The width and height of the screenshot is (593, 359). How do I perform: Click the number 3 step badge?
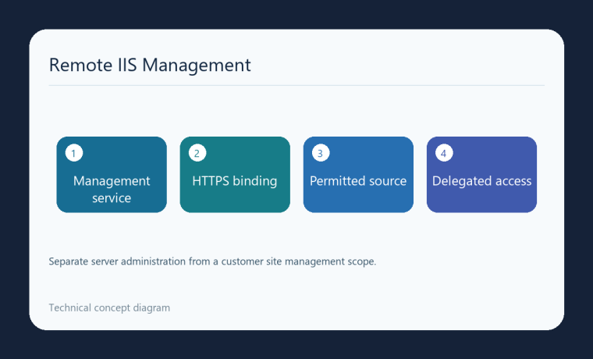[x=321, y=153]
